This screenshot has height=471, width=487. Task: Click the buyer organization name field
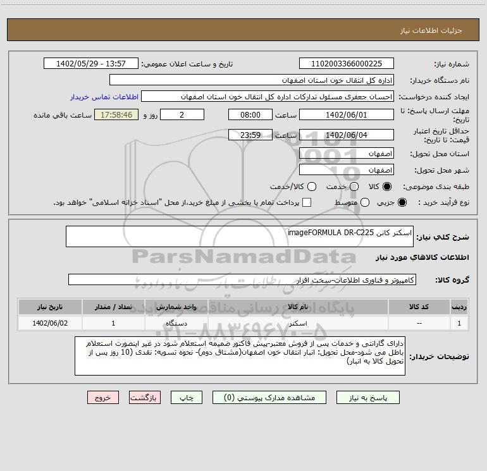click(252, 80)
